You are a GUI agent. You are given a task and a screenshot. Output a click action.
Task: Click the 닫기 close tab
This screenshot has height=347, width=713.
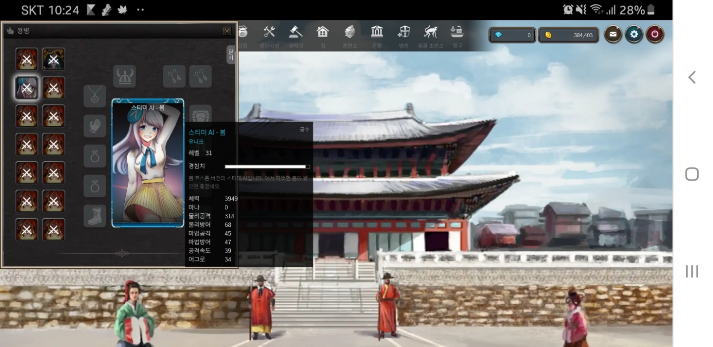[x=231, y=54]
